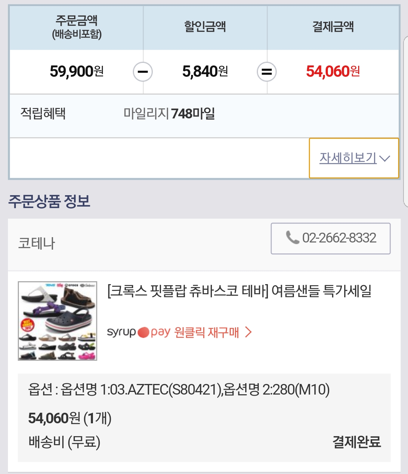Click the equals circle icon
This screenshot has width=408, height=474.
267,72
